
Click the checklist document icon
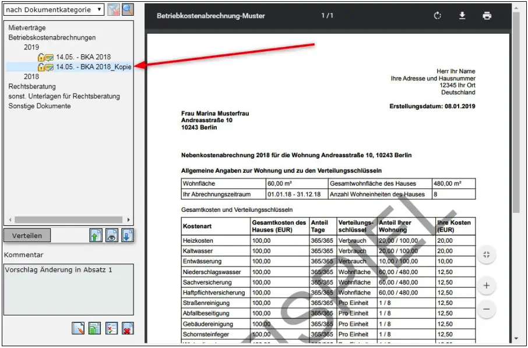tap(111, 328)
